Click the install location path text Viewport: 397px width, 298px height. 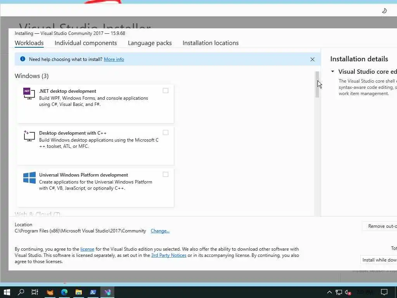80,231
